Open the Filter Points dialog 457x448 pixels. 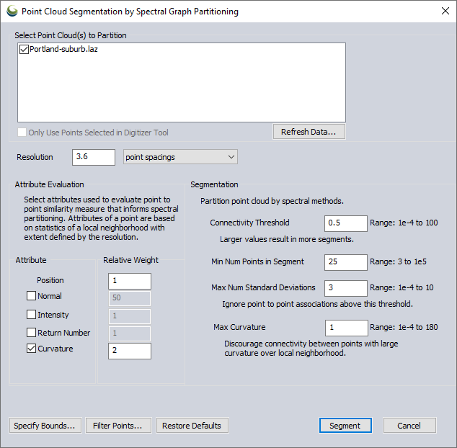[x=118, y=426]
